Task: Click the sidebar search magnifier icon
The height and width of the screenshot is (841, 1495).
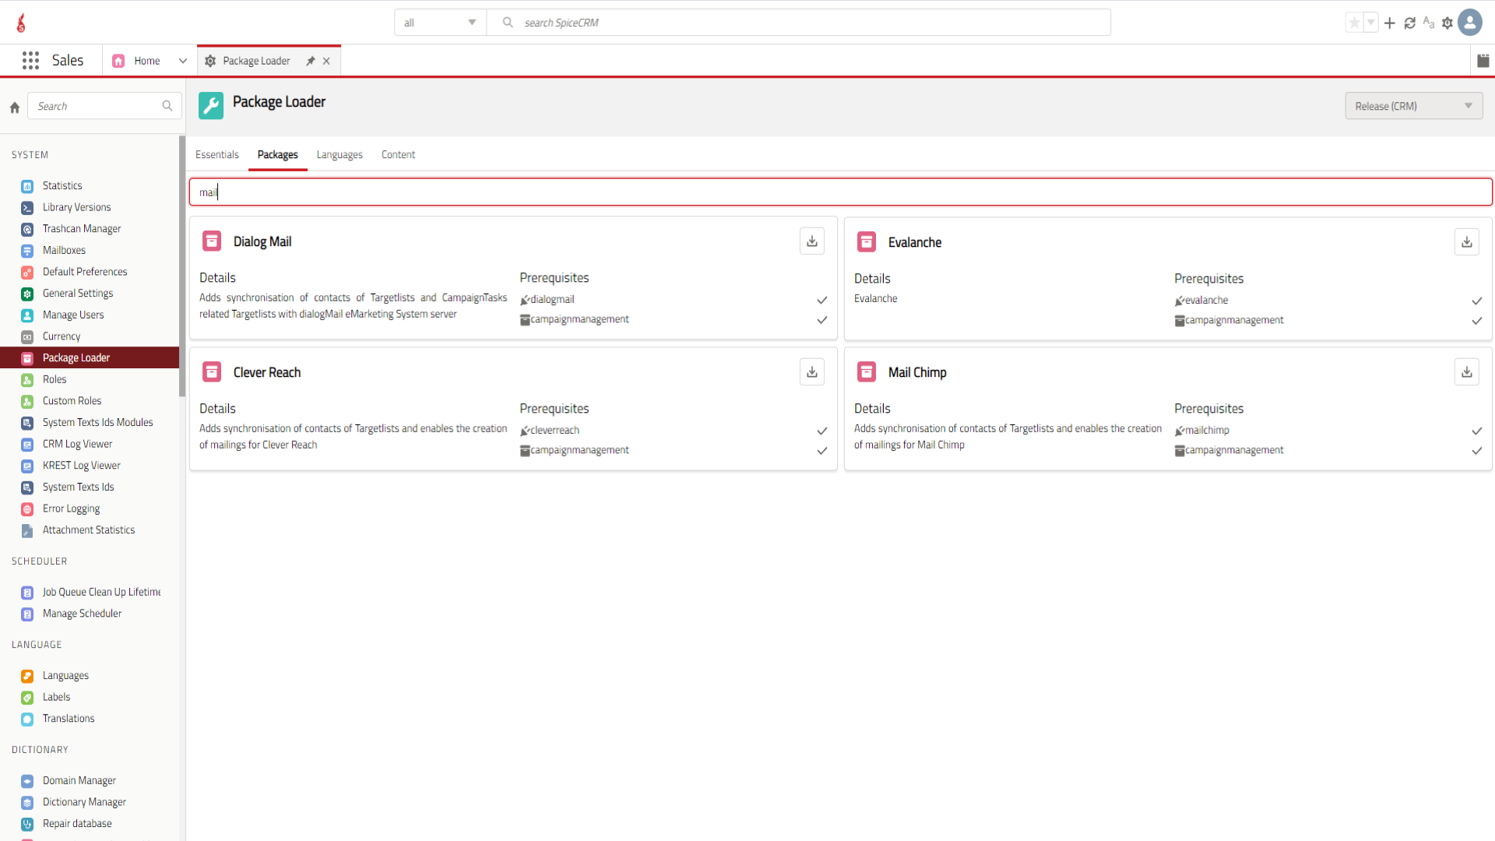Action: tap(167, 106)
